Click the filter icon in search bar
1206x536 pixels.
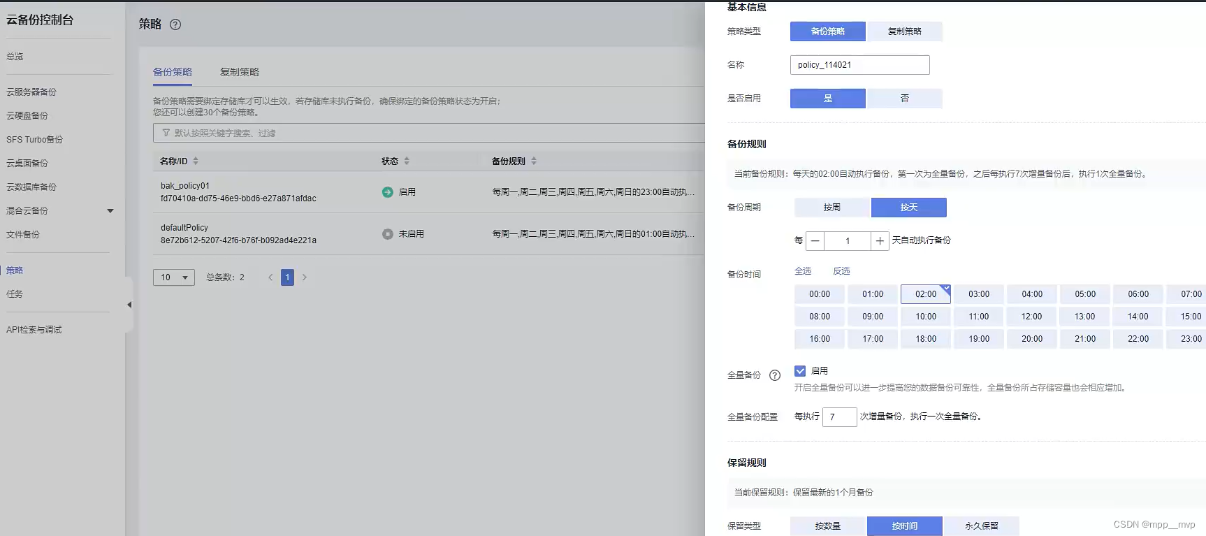tap(166, 133)
